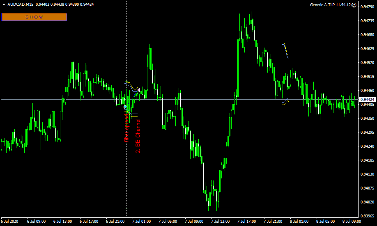Click the '7 Jul 13:00' time label
The image size is (377, 226).
click(221, 221)
